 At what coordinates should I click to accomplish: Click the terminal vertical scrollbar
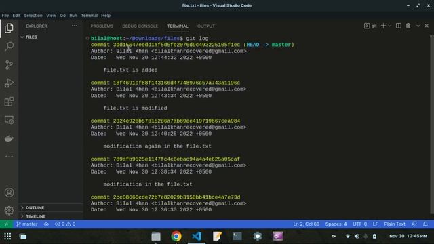coord(432,125)
